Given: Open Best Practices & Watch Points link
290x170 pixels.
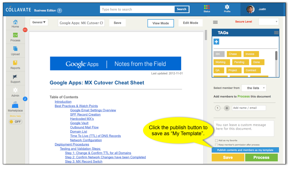Looking at the screenshot, I should (76, 106).
